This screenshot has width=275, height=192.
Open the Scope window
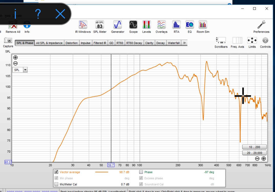pyautogui.click(x=133, y=27)
